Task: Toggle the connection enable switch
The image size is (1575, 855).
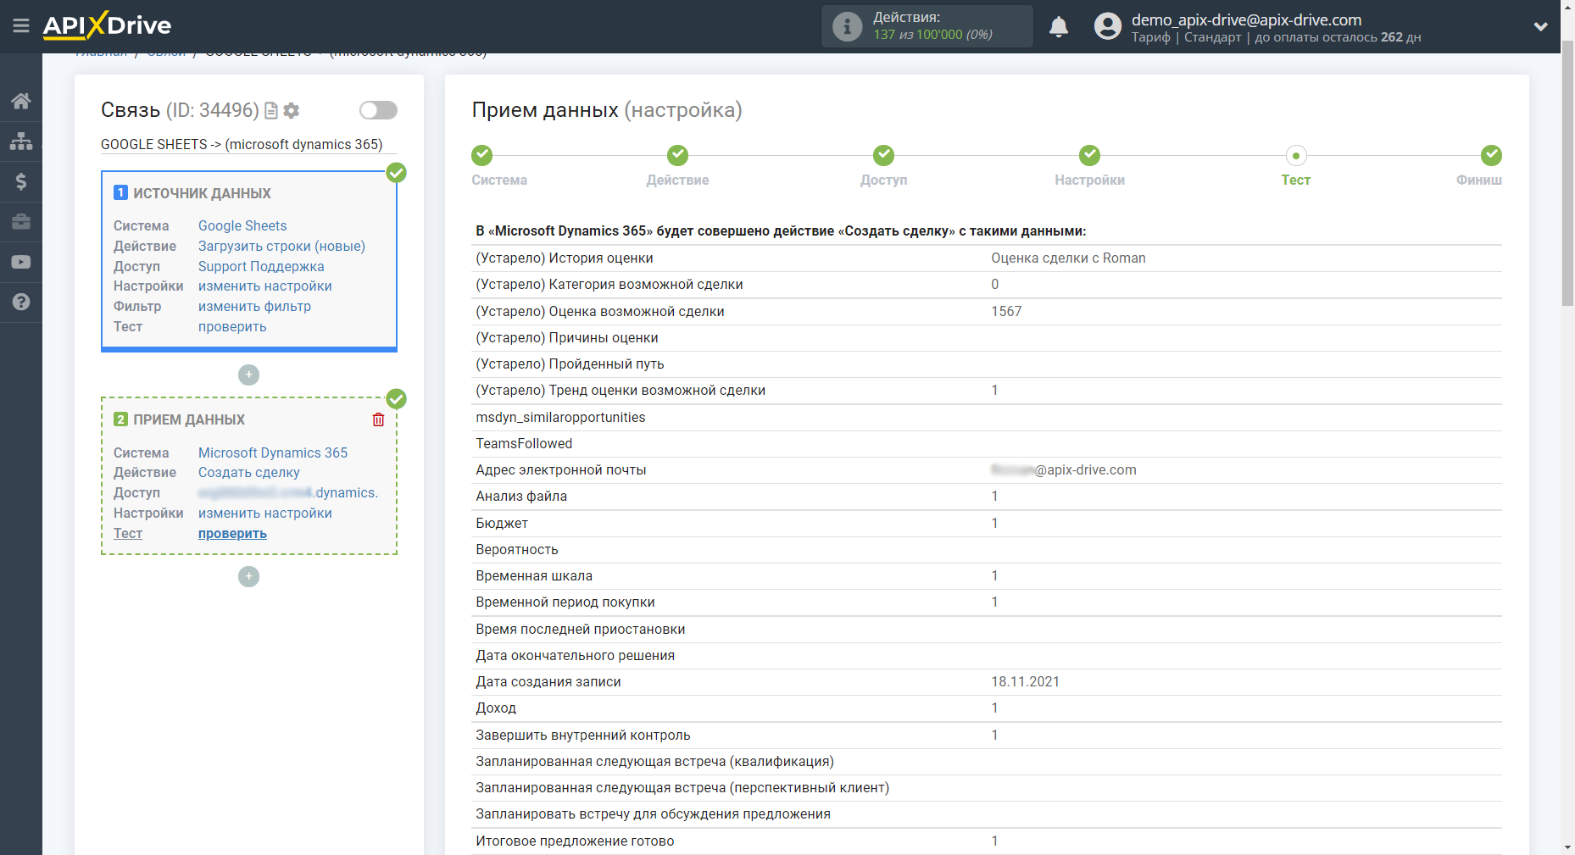Action: point(378,110)
